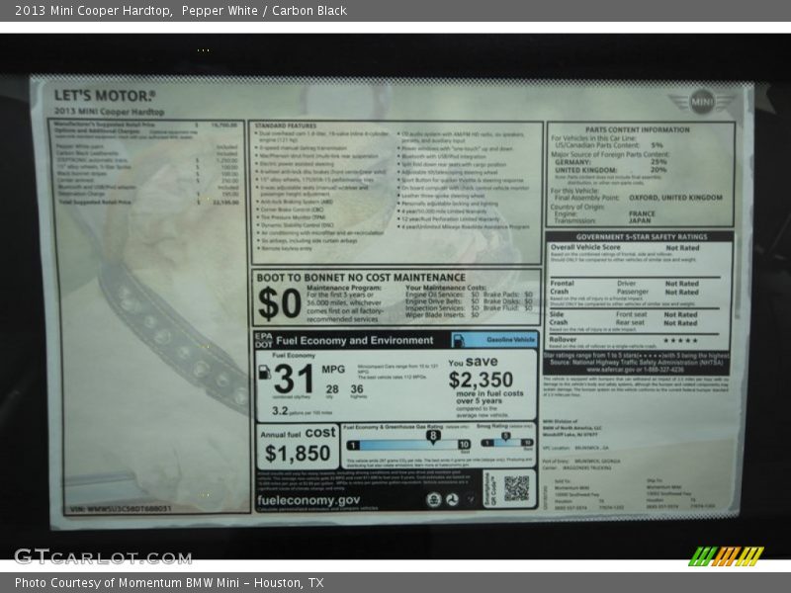The image size is (791, 593).
Task: Click the large '$0' maintenance figure
Action: coord(279,304)
